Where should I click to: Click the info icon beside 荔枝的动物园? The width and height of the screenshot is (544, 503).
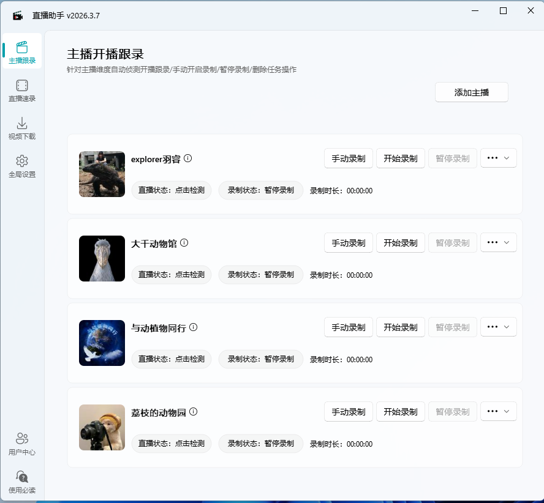pyautogui.click(x=193, y=411)
